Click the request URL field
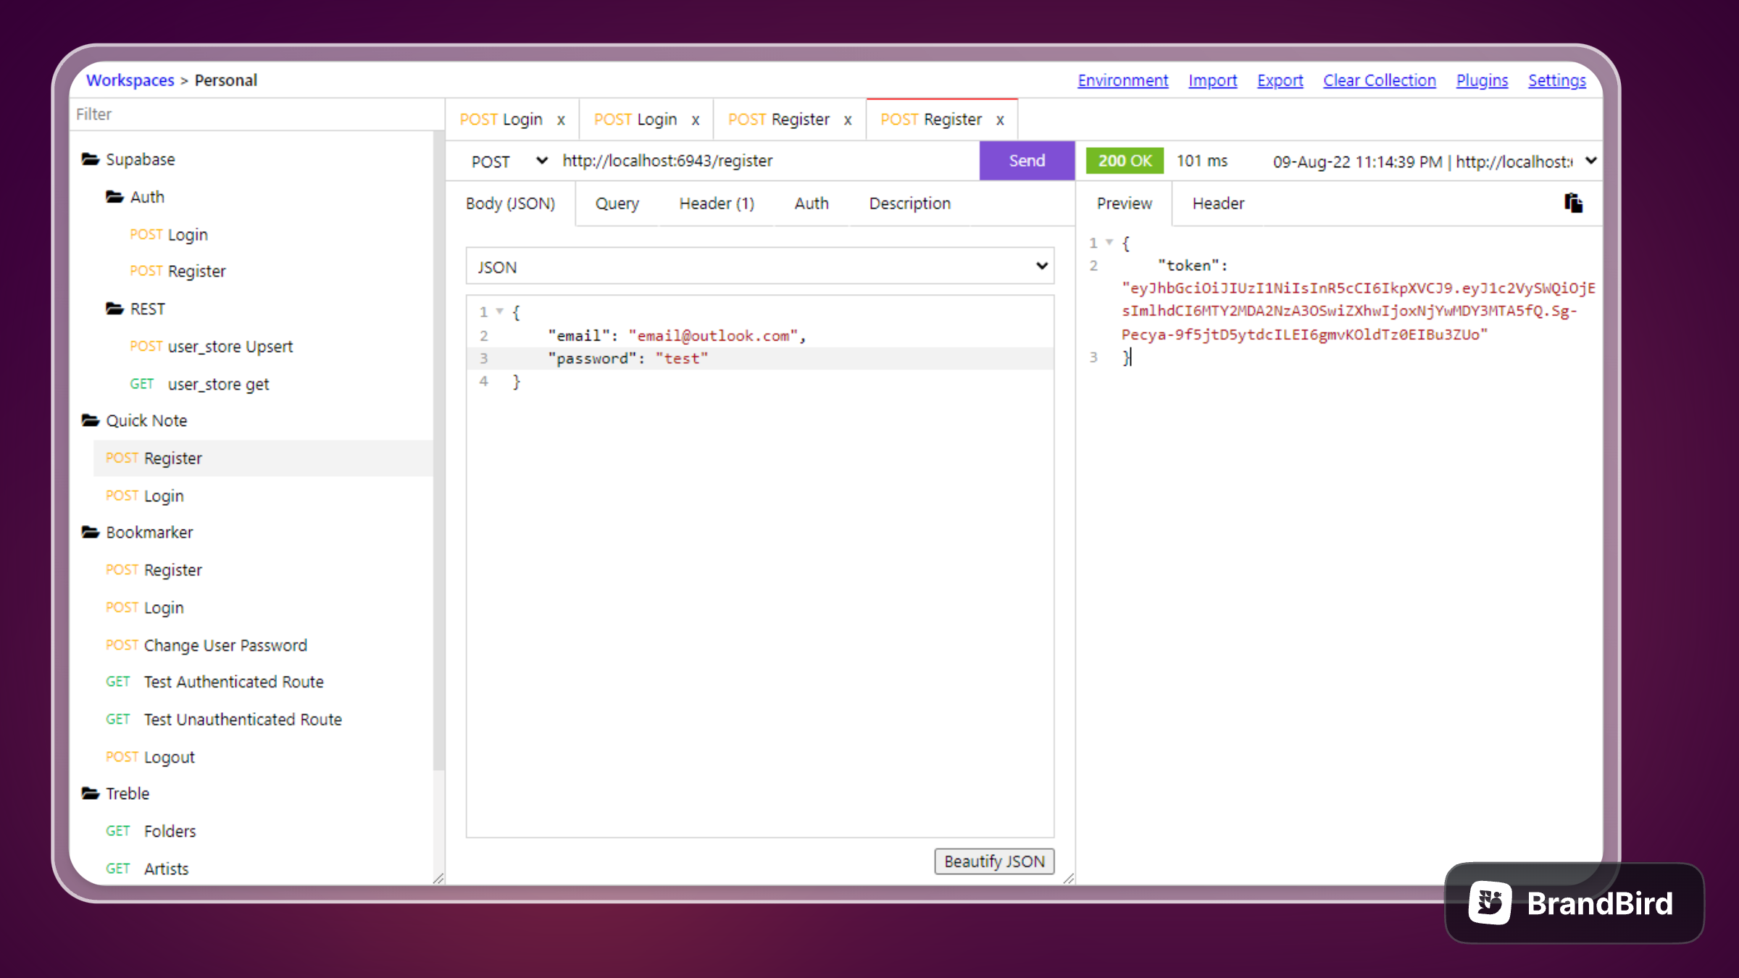1739x978 pixels. (768, 161)
